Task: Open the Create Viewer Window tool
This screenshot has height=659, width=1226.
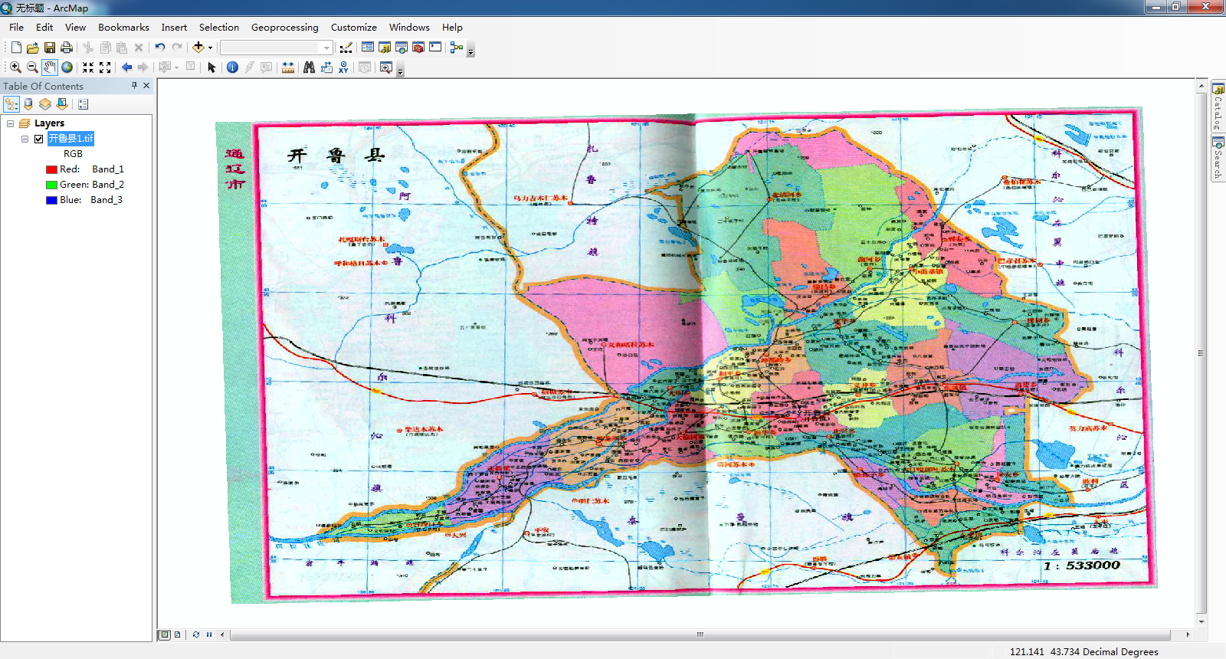Action: pos(386,67)
